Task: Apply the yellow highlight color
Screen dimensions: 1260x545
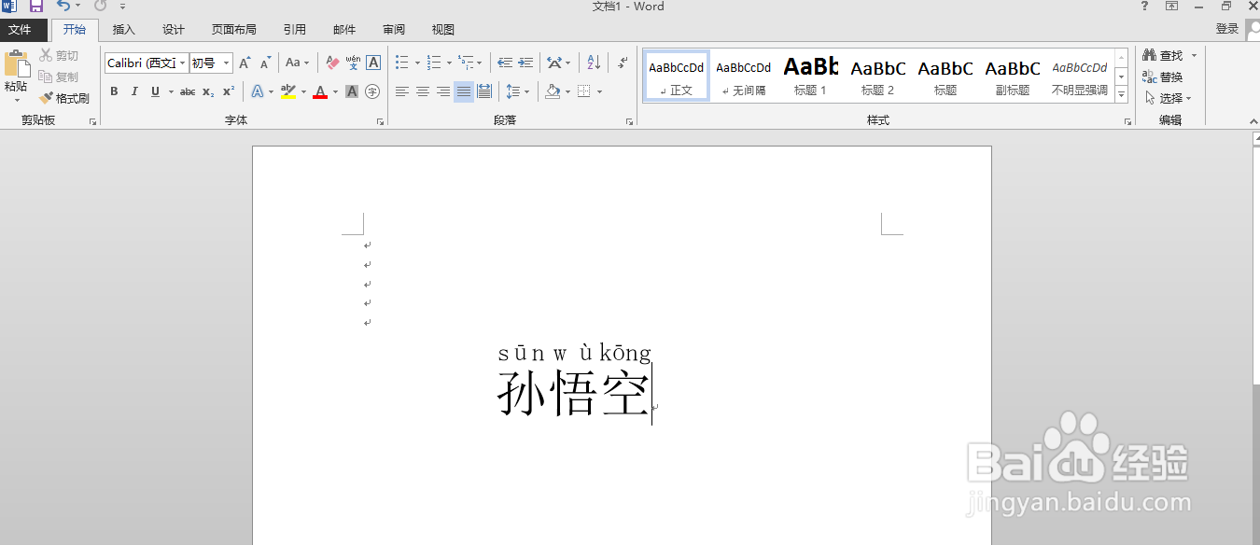Action: point(288,91)
